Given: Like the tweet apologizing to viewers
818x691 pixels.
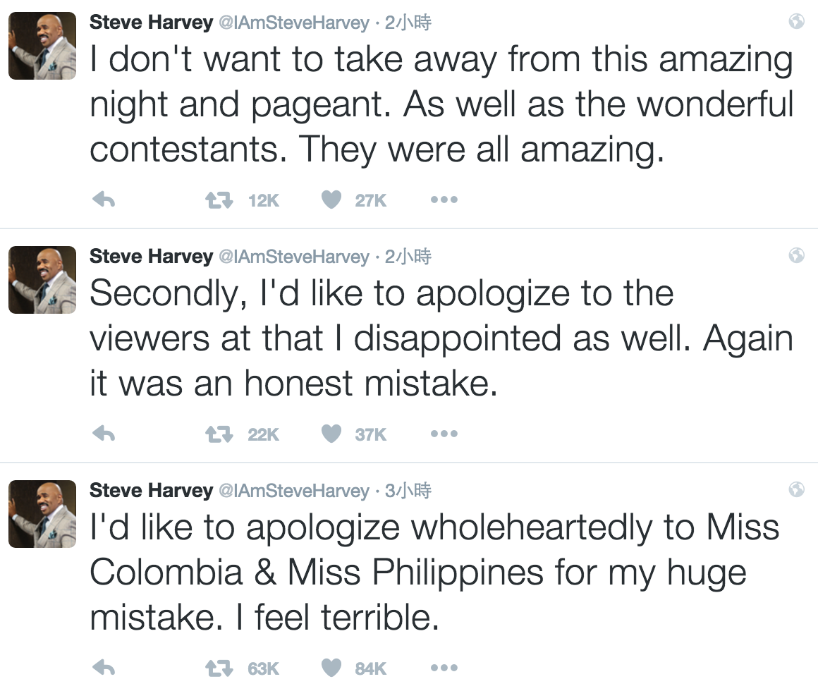Looking at the screenshot, I should coord(330,434).
